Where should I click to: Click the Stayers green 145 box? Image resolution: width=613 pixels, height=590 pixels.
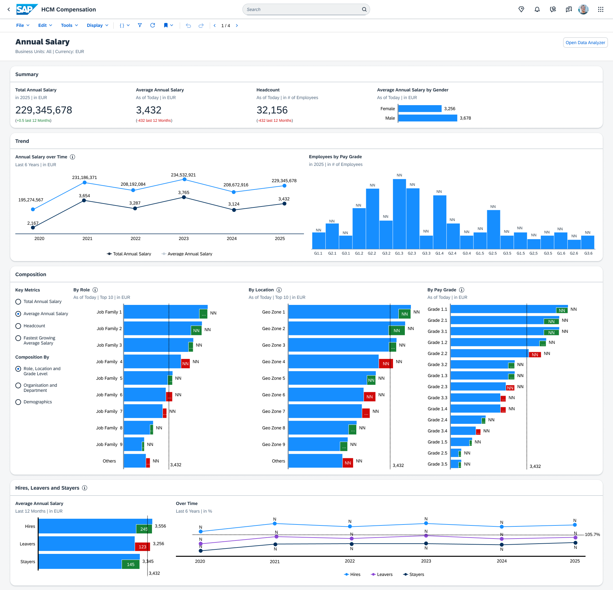pos(131,564)
